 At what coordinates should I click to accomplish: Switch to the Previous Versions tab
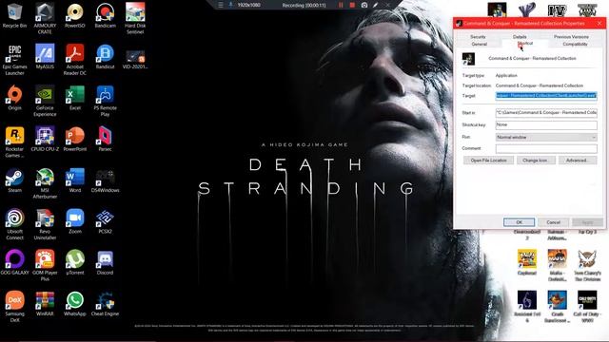[571, 36]
